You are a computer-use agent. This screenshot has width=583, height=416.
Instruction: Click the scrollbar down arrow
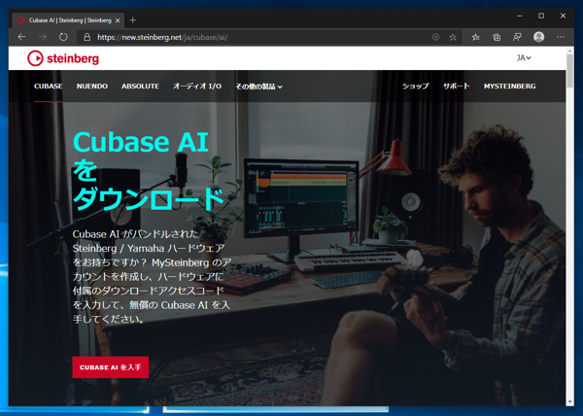(570, 401)
